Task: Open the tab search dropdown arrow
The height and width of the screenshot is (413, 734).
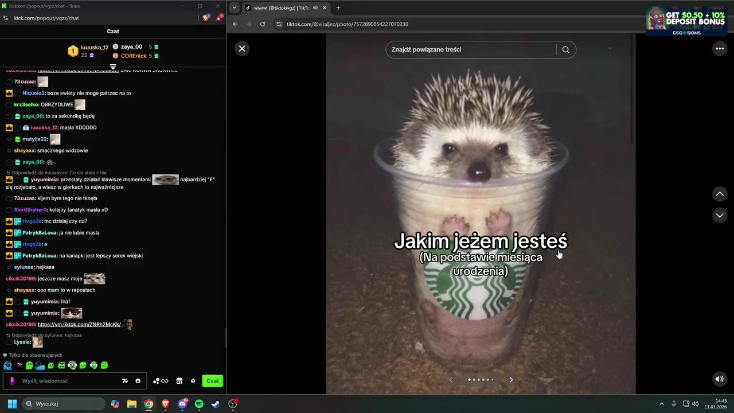Action: click(235, 8)
